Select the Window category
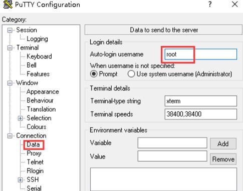This screenshot has width=243, height=191. tap(27, 83)
